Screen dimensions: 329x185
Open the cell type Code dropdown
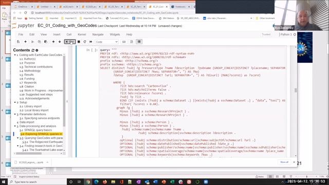106,42
